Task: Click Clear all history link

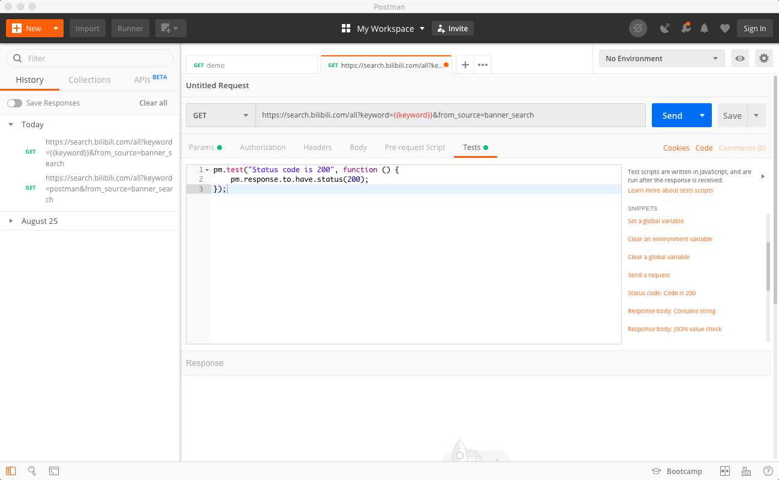Action: (x=153, y=103)
